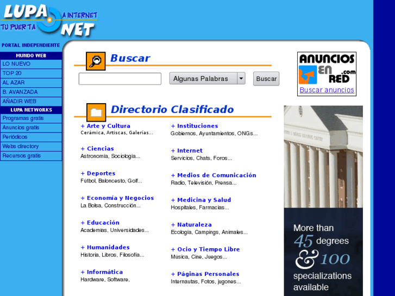The width and height of the screenshot is (395, 296).
Task: Open Anuncios gratis sidebar link
Action: pos(31,128)
